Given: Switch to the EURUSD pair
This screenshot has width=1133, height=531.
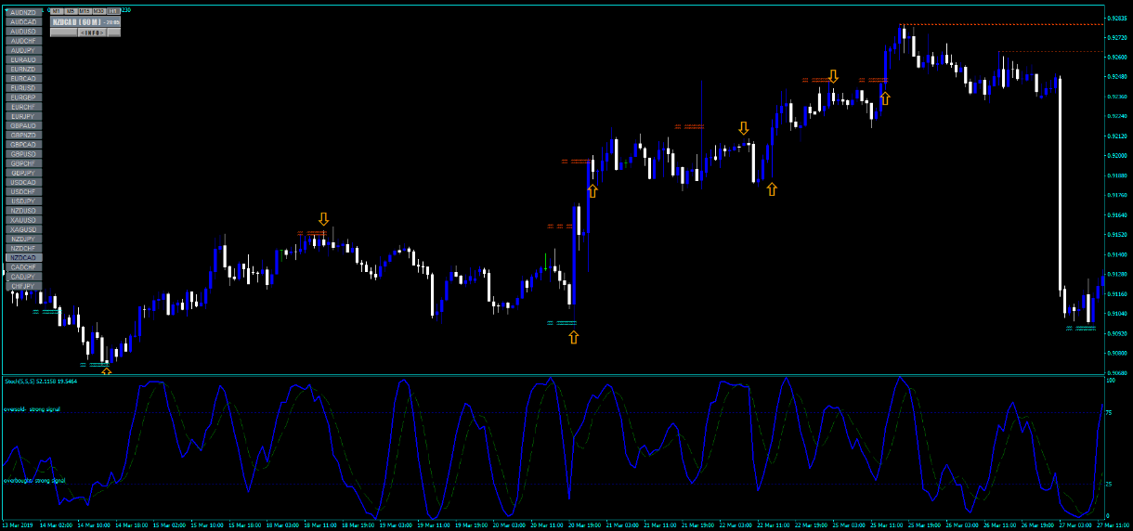Looking at the screenshot, I should (x=23, y=88).
